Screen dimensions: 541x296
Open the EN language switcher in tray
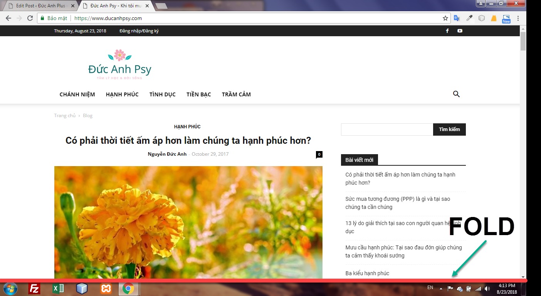point(430,288)
